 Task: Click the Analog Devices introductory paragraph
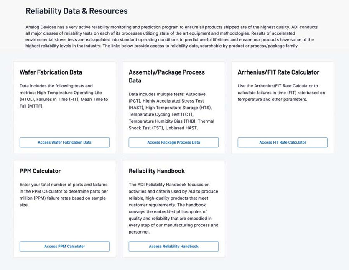click(174, 36)
